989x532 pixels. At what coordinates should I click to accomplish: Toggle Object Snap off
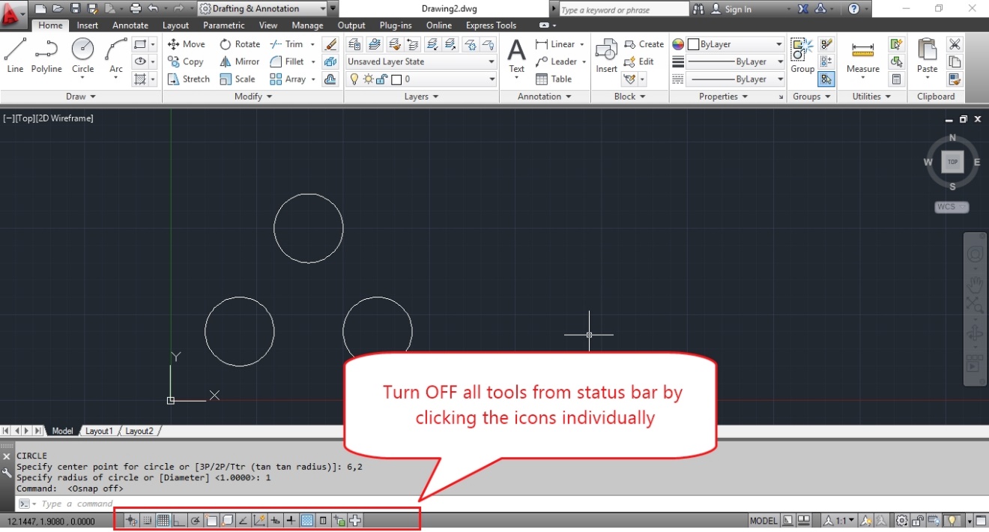211,519
